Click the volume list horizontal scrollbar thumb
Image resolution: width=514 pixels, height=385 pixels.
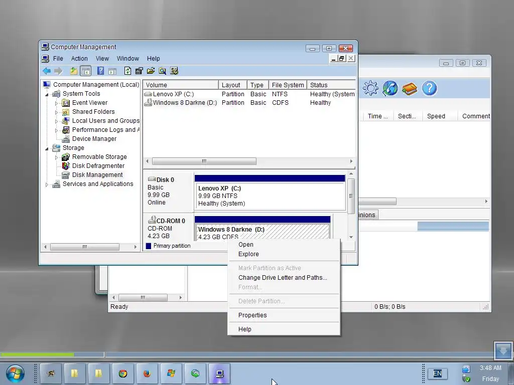point(204,161)
